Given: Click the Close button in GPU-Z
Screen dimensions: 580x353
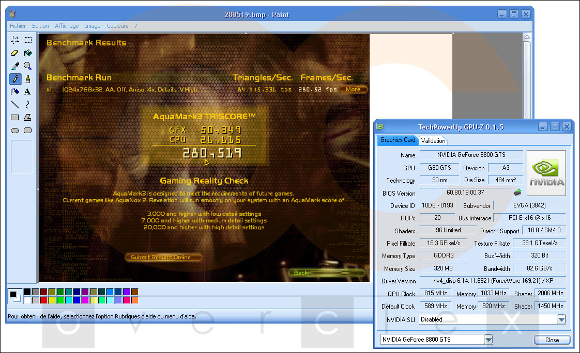Looking at the screenshot, I should 552,340.
